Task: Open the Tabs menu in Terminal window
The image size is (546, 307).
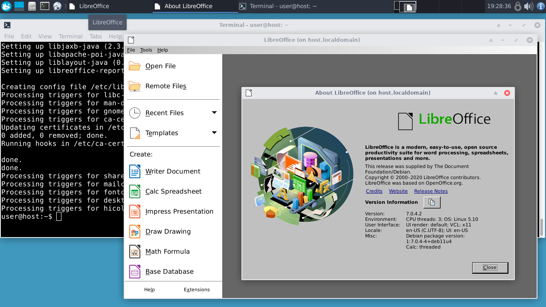Action: click(96, 36)
